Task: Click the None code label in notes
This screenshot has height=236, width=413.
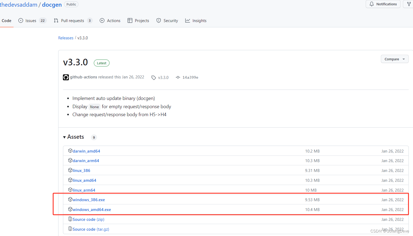Action: click(x=94, y=107)
